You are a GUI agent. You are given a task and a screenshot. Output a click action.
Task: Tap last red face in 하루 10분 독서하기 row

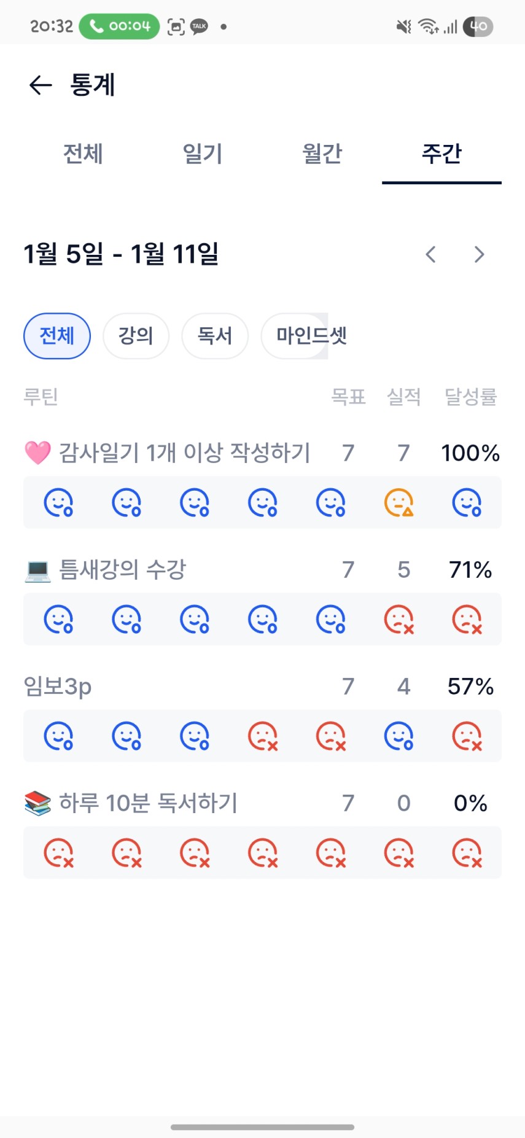click(x=467, y=852)
